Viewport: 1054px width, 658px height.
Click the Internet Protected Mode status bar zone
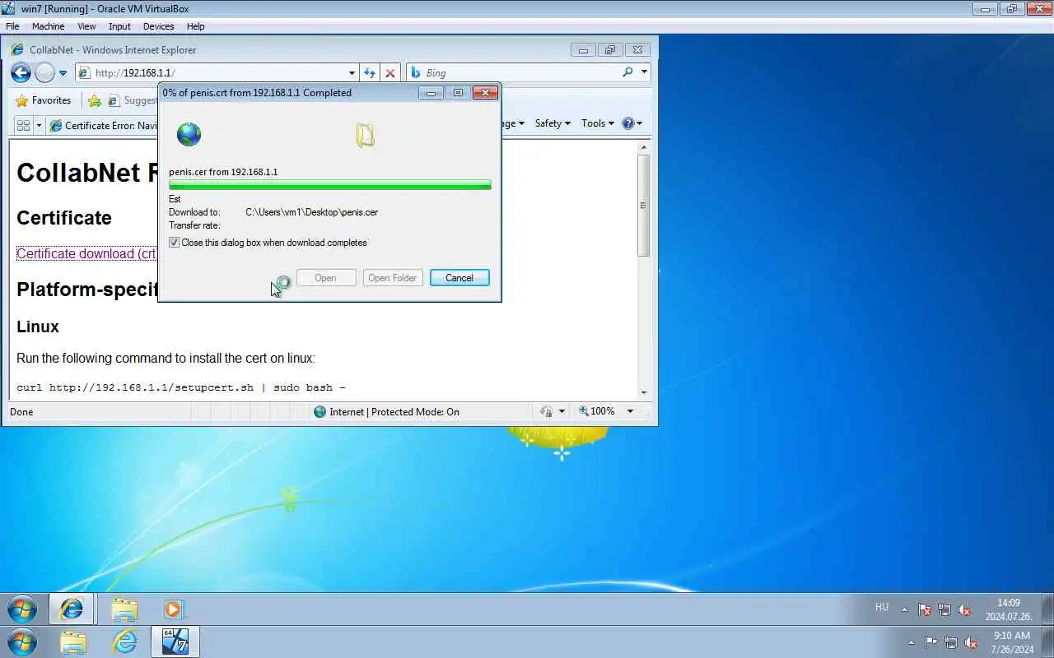pos(385,411)
